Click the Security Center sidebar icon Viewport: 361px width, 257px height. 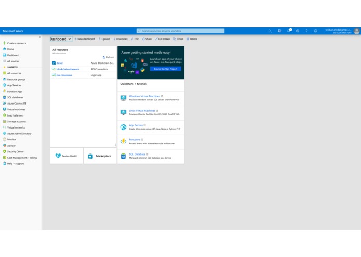(4, 151)
